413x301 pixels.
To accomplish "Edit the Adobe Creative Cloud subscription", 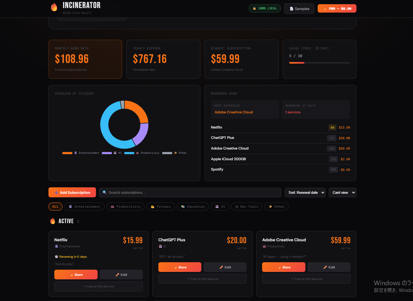I will pos(329,267).
